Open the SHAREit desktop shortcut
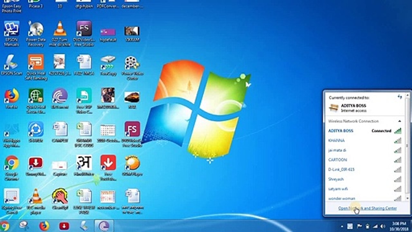This screenshot has width=412, height=232. [x=36, y=132]
